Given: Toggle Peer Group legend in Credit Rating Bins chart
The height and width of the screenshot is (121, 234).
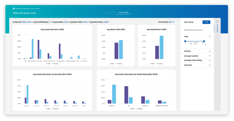Looking at the screenshot, I should pos(139,109).
